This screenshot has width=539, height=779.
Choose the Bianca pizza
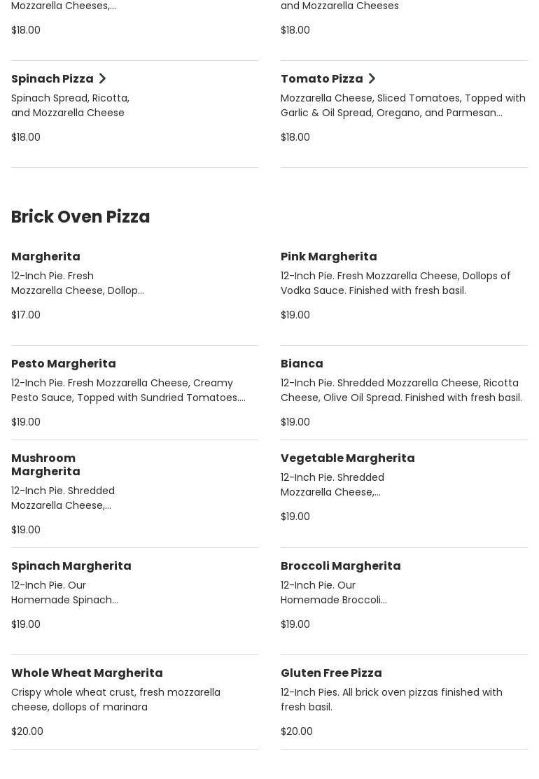point(302,364)
